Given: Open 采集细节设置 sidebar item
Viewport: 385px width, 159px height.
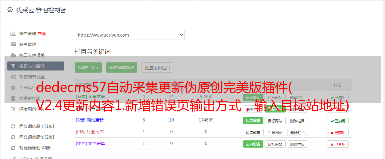Looking at the screenshot, I should [32, 77].
